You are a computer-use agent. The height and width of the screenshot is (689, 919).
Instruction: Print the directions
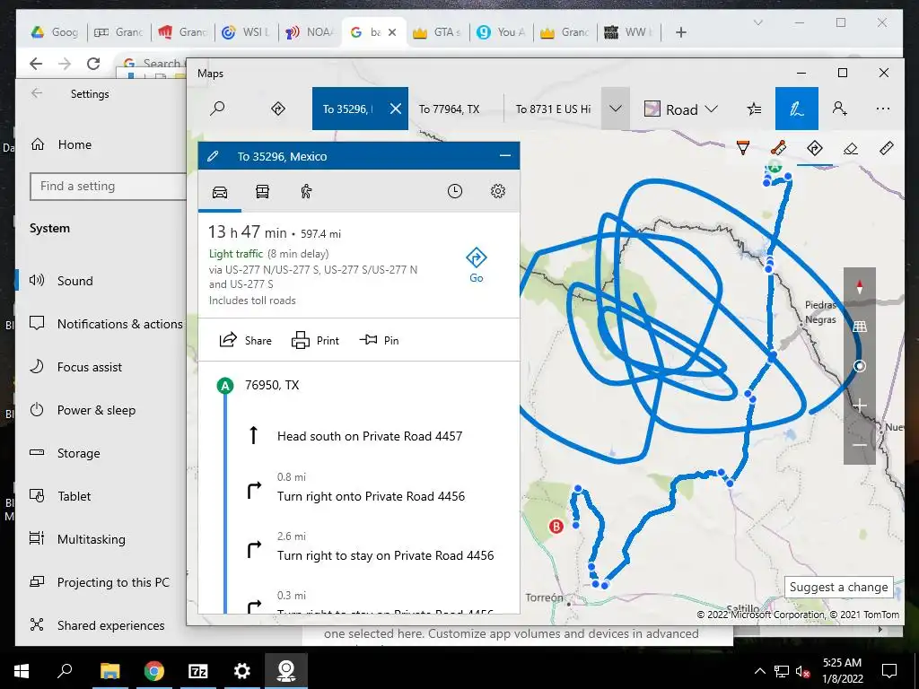pyautogui.click(x=315, y=340)
